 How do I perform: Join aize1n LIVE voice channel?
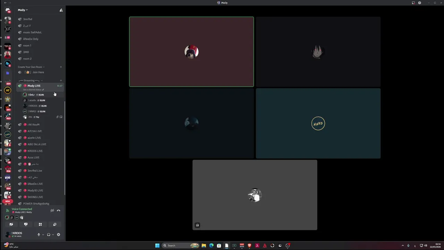click(40, 138)
